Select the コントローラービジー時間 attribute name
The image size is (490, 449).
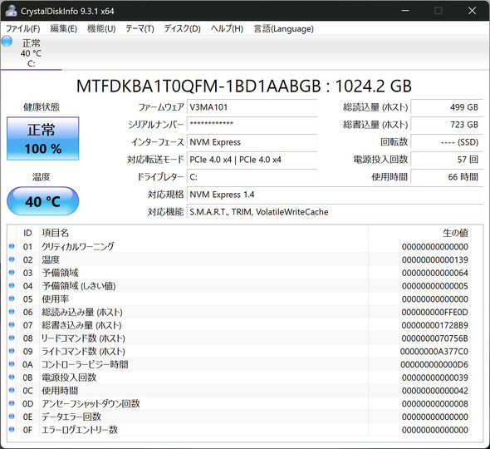tap(85, 364)
